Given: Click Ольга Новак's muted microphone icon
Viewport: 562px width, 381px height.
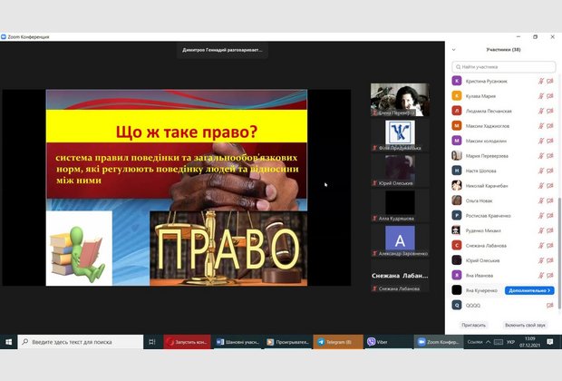Looking at the screenshot, I should point(541,200).
